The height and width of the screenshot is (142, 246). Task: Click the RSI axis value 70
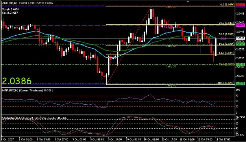pos(237,96)
